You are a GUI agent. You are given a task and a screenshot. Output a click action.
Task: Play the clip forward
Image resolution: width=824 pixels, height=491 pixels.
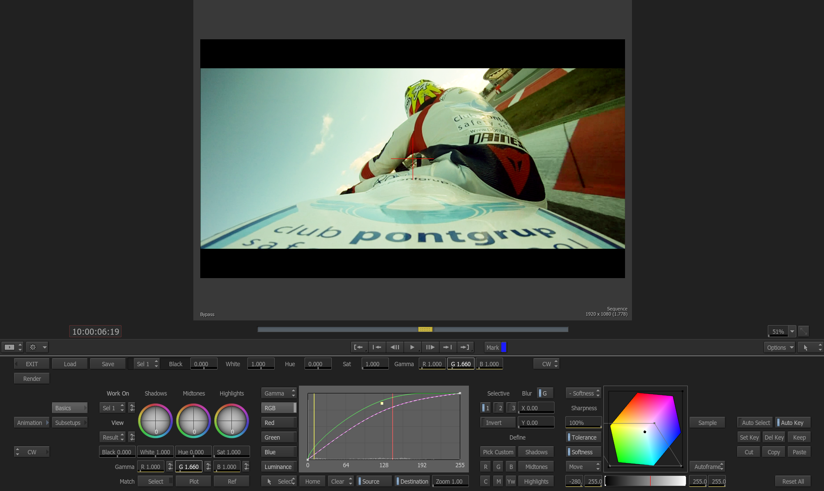[x=412, y=347]
